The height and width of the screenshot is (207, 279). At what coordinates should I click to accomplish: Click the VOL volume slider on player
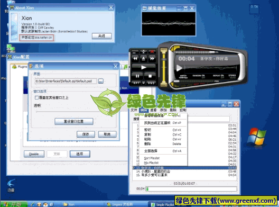[195, 52]
